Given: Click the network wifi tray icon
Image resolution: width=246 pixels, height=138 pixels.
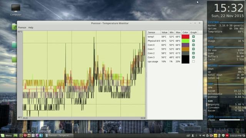Looking at the screenshot, I should [x=200, y=135].
